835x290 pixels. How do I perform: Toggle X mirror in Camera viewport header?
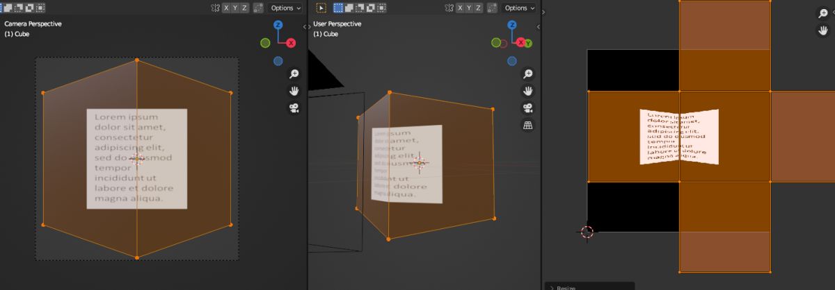226,8
